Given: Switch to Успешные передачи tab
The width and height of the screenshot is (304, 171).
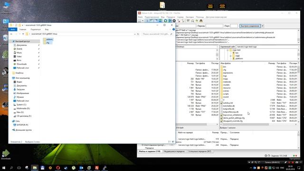Looking at the screenshot, I should pyautogui.click(x=199, y=151).
